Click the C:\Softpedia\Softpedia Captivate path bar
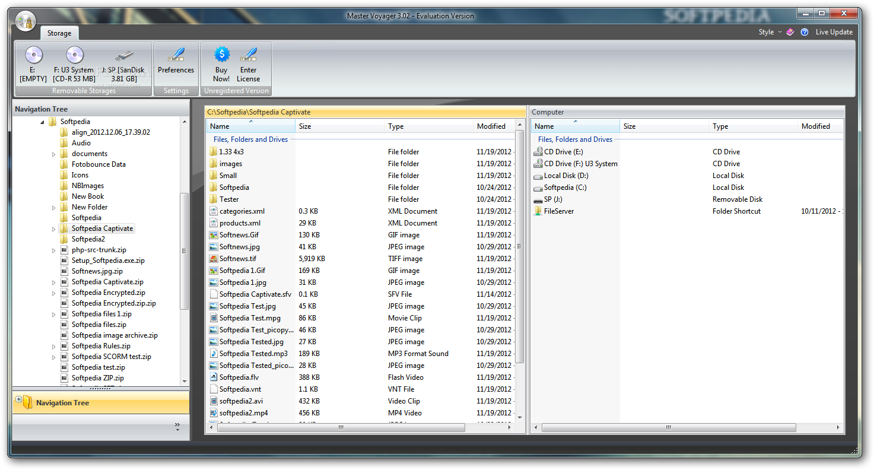Viewport: 874px width, 470px height. [x=365, y=112]
